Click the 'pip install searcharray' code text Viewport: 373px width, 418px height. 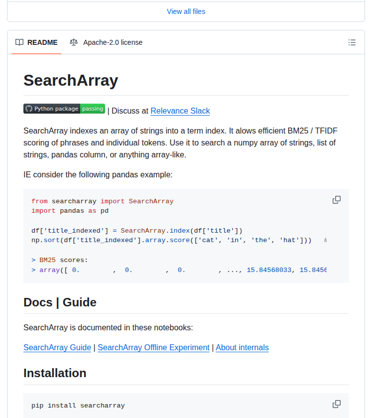(x=78, y=406)
